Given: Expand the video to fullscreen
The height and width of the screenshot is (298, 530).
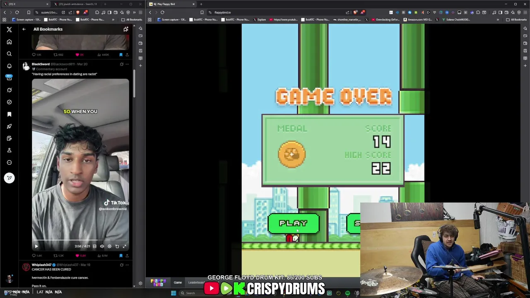Looking at the screenshot, I should 124,246.
